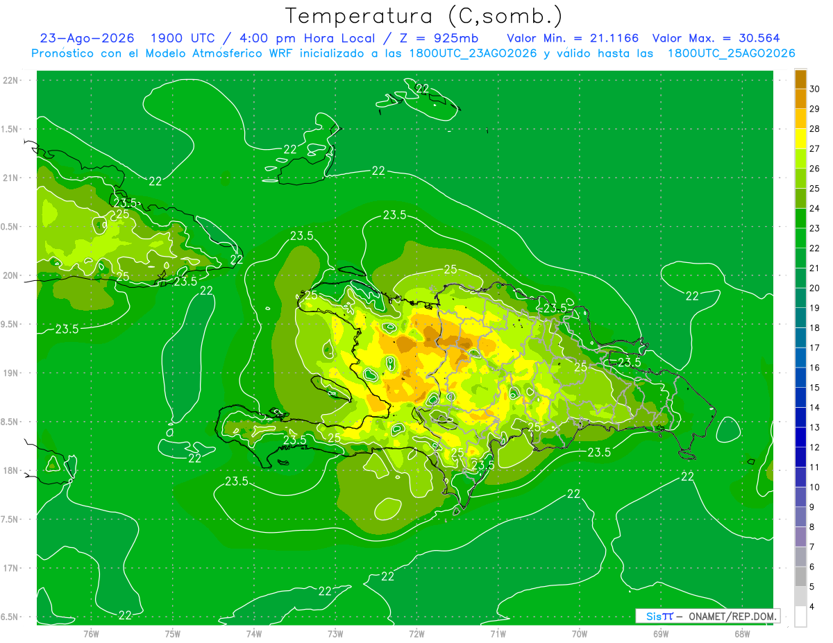Click the "22N" latitude axis label
The image size is (833, 643).
tap(11, 80)
